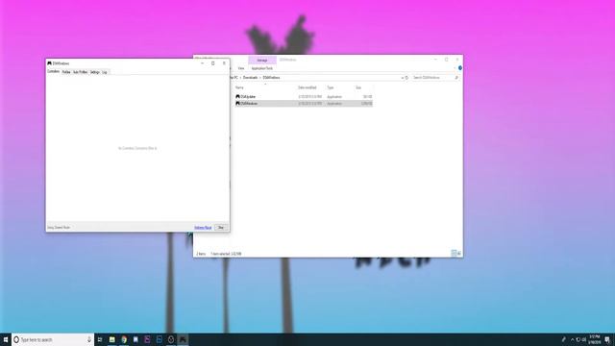Sort files by the Size column
This screenshot has height=346, width=615.
358,87
